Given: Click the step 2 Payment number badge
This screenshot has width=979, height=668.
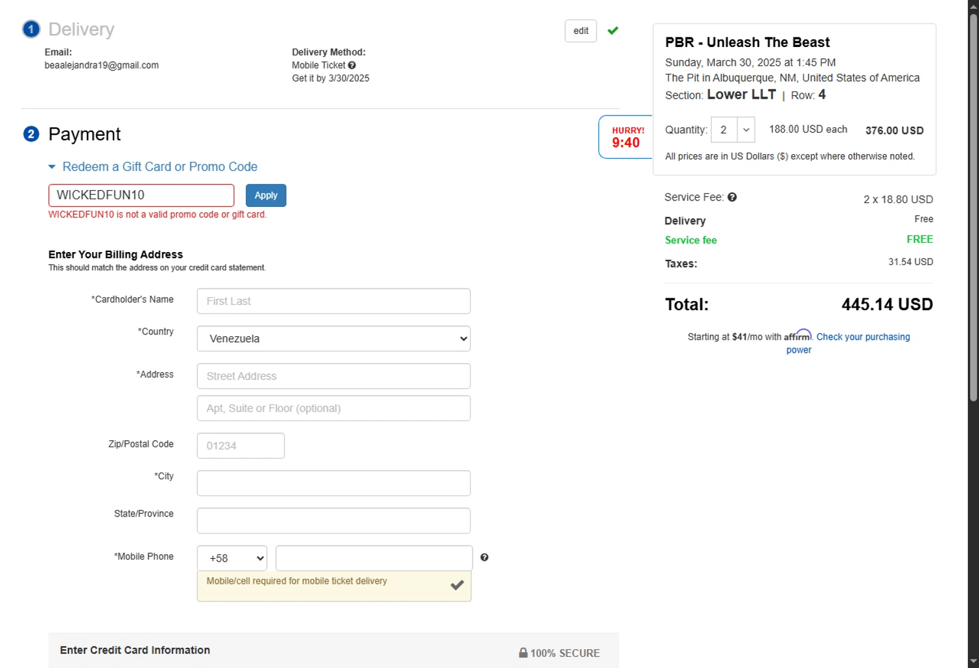Looking at the screenshot, I should click(31, 134).
